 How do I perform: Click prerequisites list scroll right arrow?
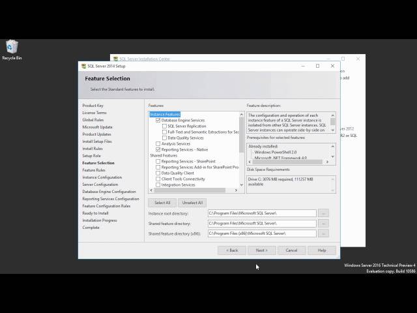[x=327, y=162]
